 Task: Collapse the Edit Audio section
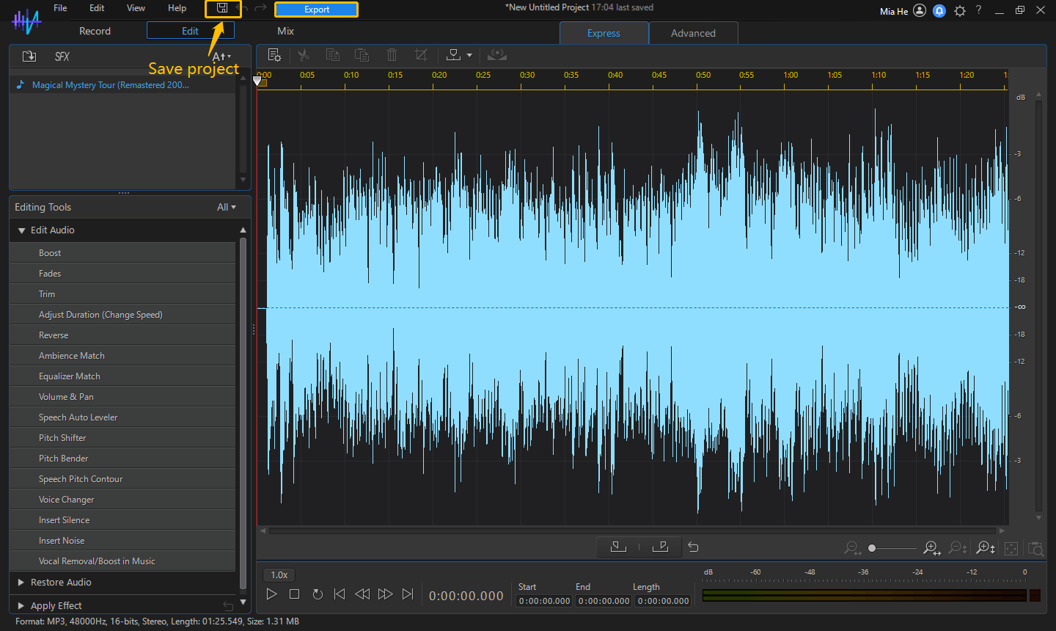21,230
